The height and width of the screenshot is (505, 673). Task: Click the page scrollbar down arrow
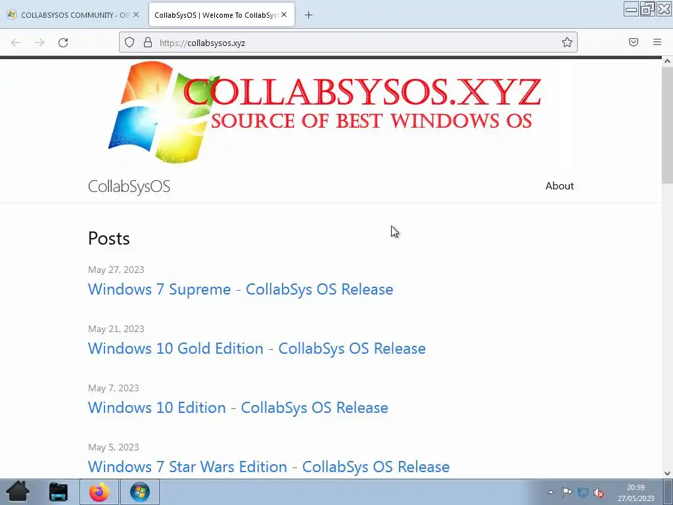coord(667,473)
